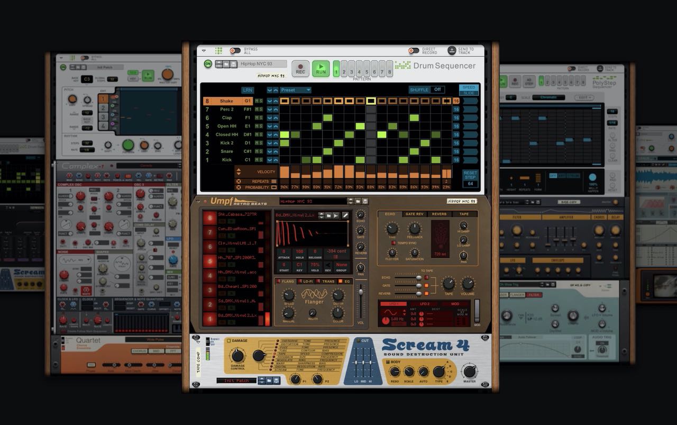Toggle the Bypass All switch

pos(235,51)
